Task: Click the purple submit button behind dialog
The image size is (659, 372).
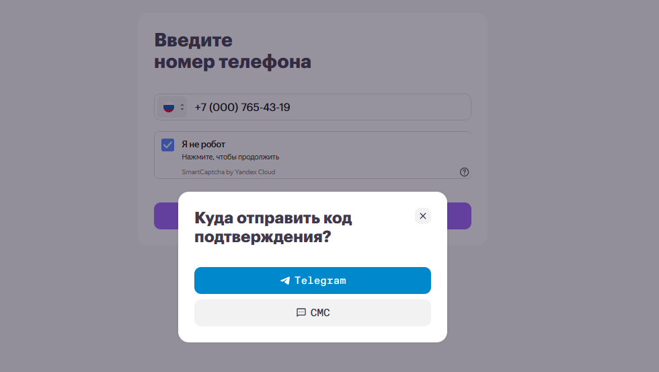Action: point(165,216)
